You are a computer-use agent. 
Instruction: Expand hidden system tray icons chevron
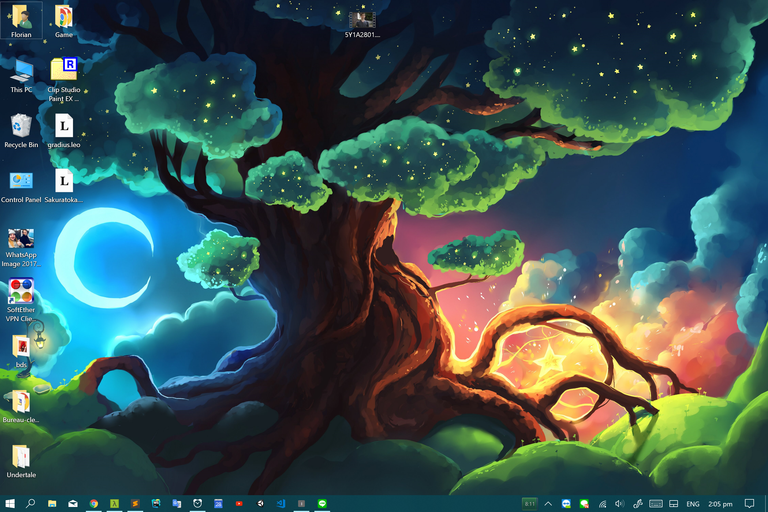click(x=548, y=504)
